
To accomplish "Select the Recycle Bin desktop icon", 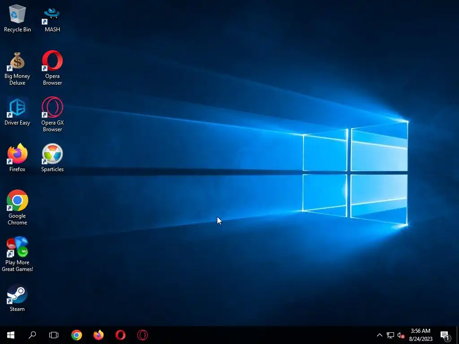I will pos(17,18).
